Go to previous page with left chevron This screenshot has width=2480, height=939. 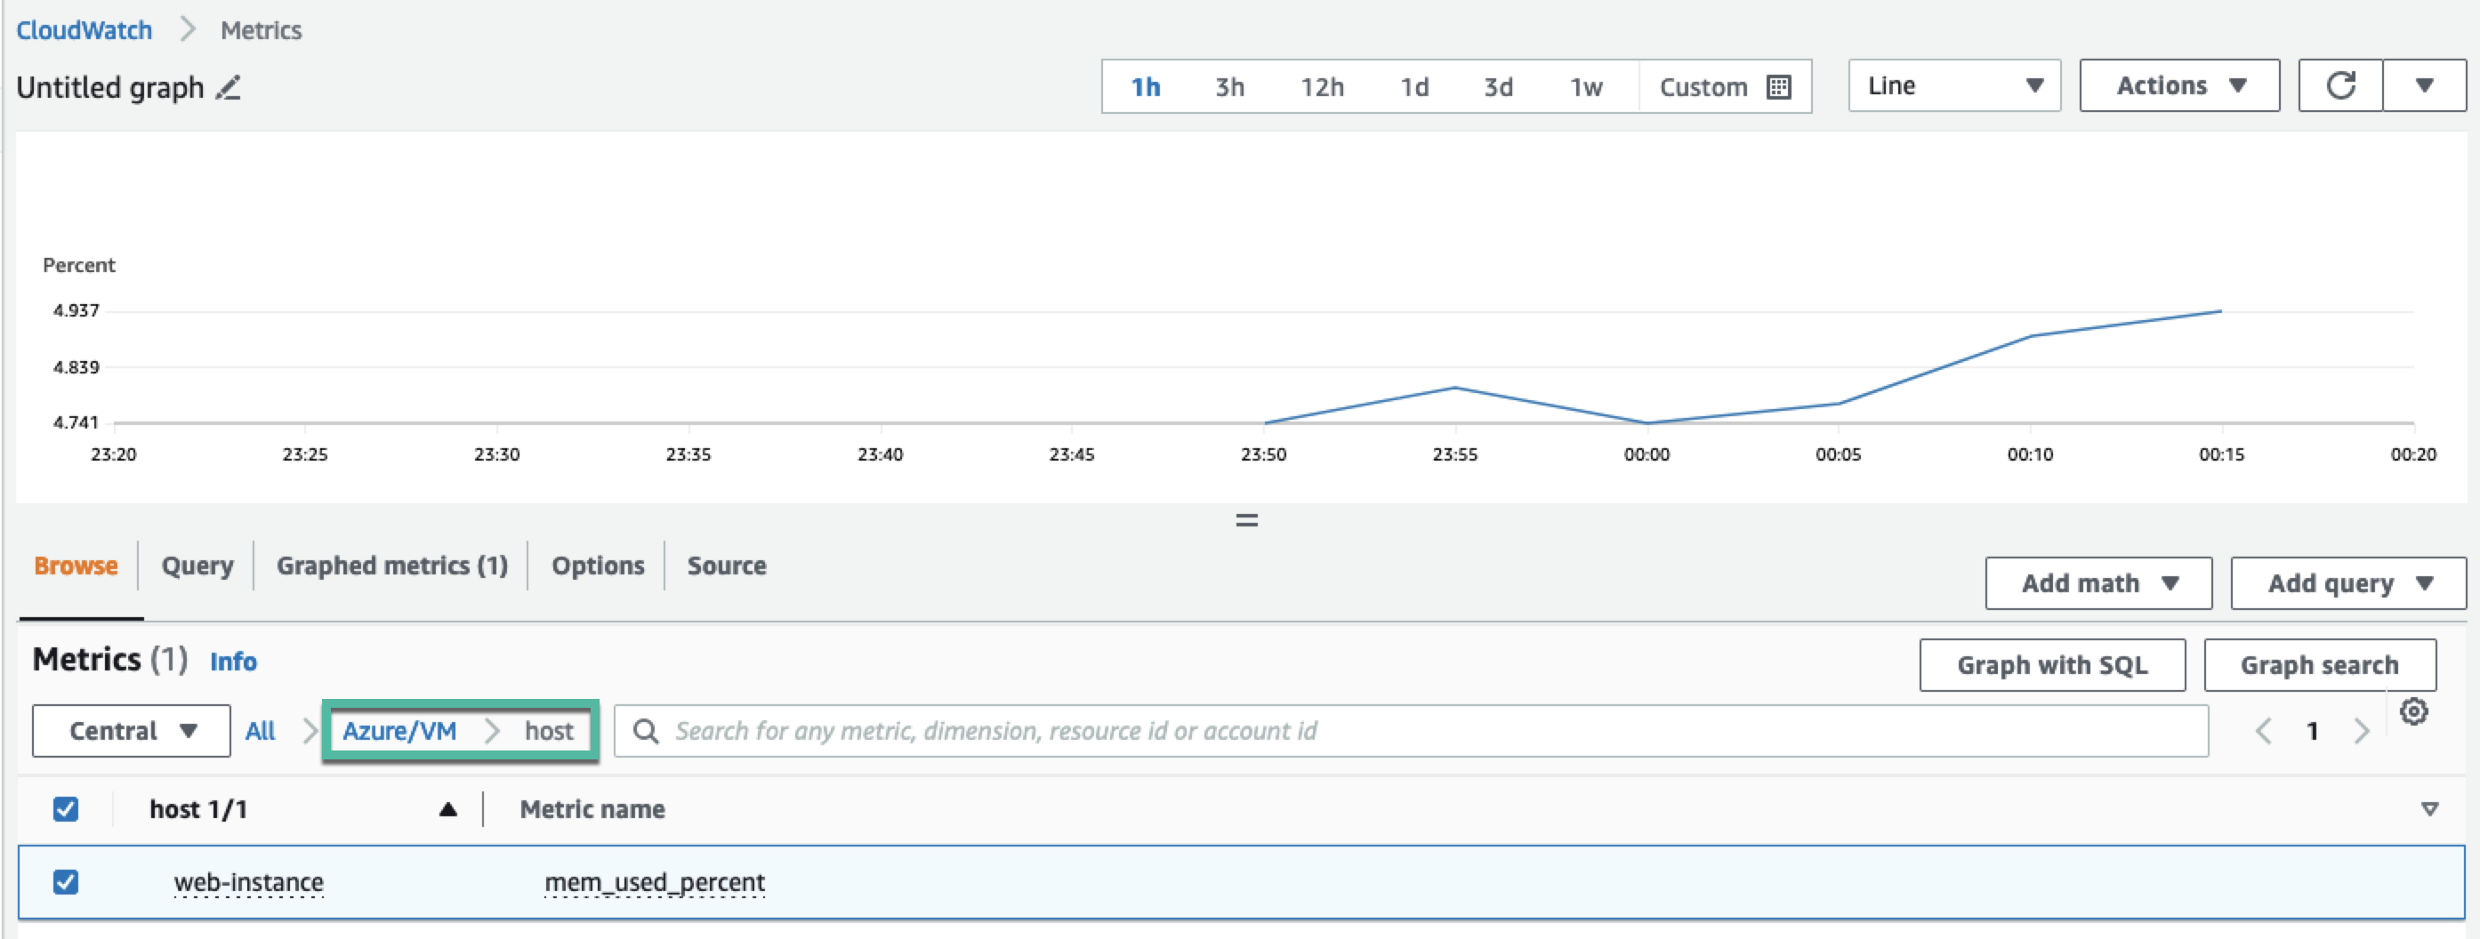click(x=2265, y=731)
